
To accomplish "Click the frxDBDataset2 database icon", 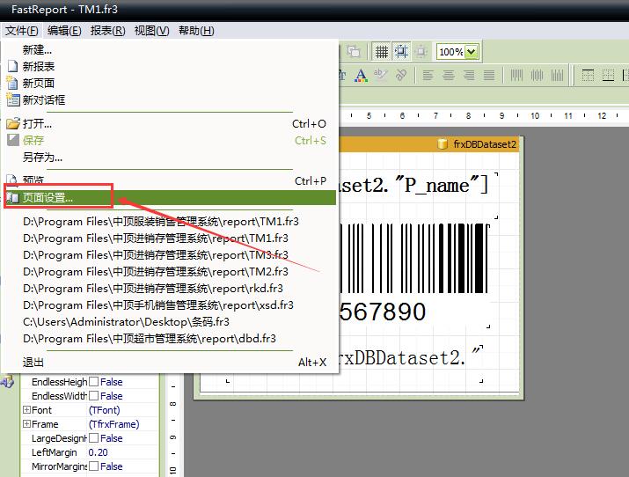I will (442, 144).
